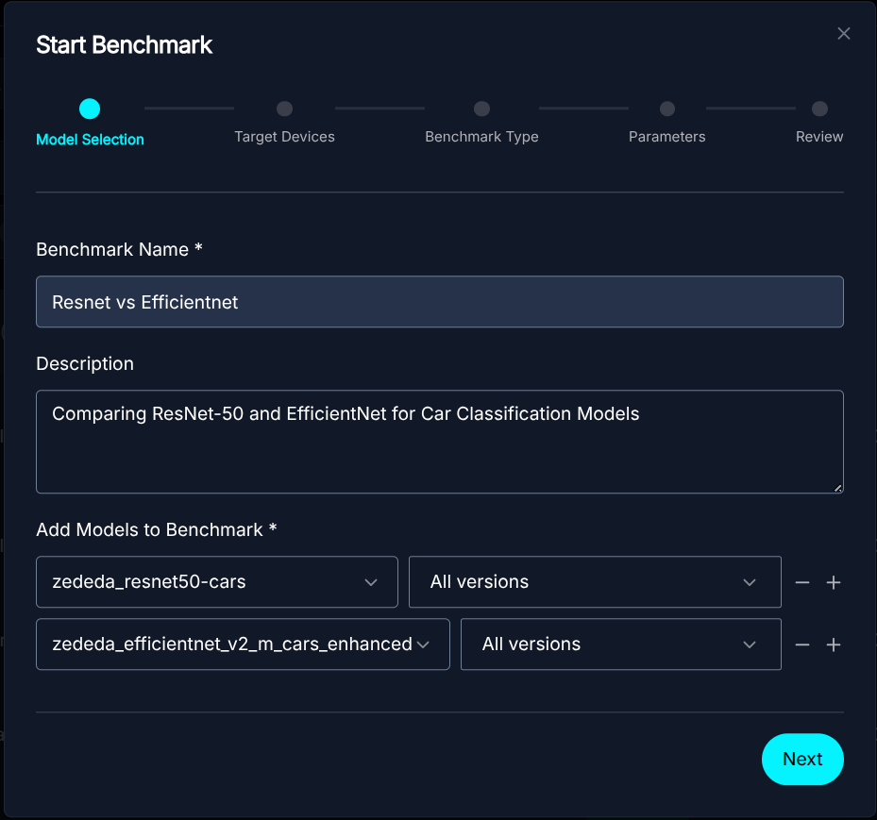Click the Target Devices step circle
Screen dimensions: 877x820
pos(284,109)
